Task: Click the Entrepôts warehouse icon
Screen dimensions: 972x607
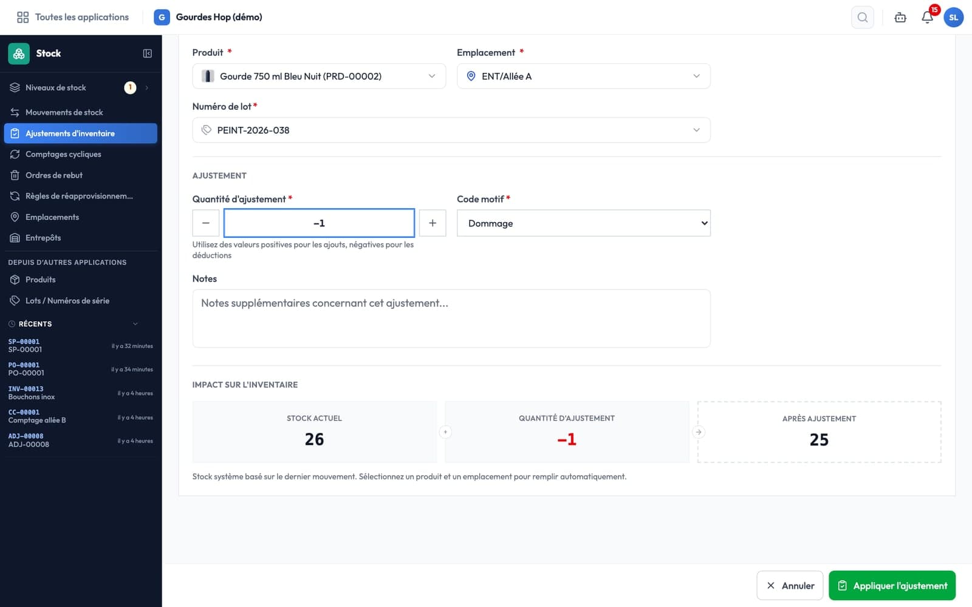Action: pyautogui.click(x=15, y=238)
